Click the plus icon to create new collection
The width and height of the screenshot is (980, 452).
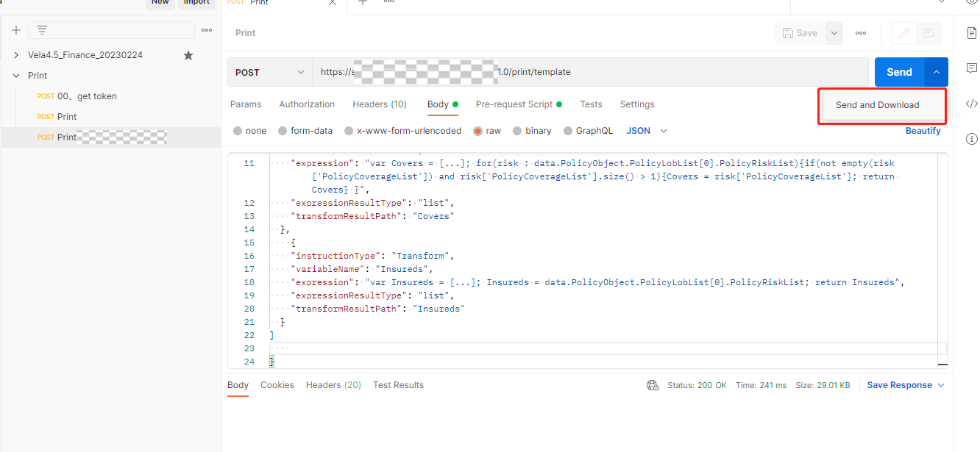15,30
